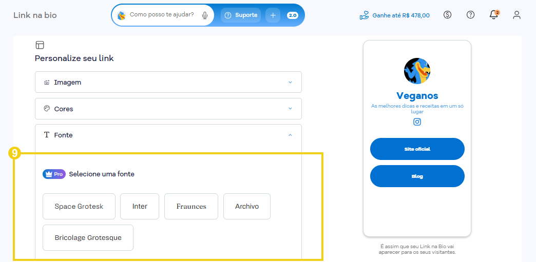Click the layout icon above Personalize seu link
This screenshot has height=262, width=536.
click(40, 45)
